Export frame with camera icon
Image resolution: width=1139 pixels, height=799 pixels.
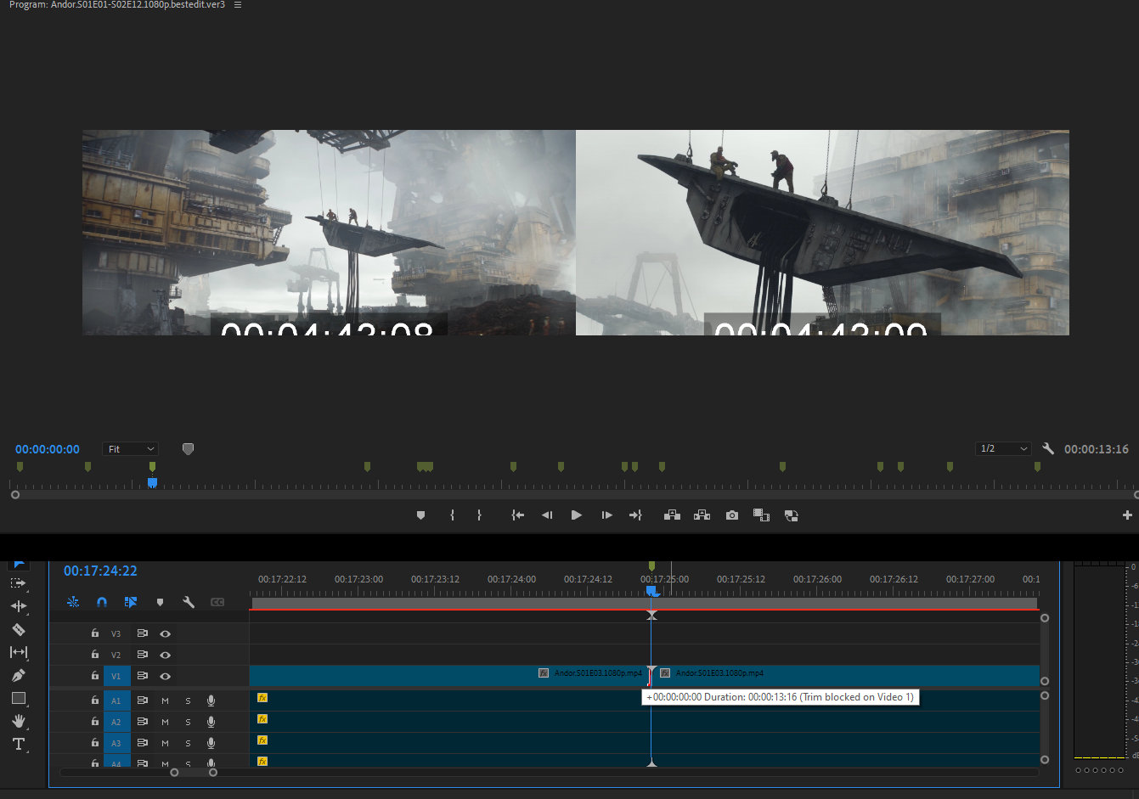(x=732, y=515)
